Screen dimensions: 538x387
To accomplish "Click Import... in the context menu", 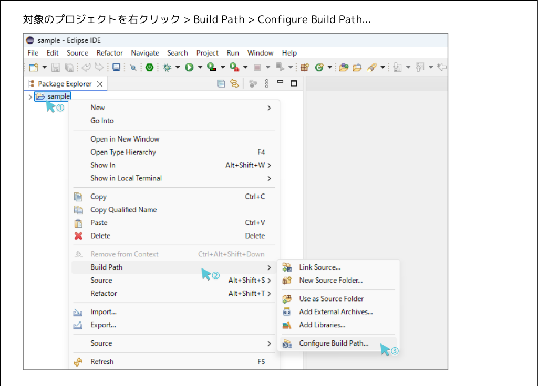I will click(x=174, y=312).
